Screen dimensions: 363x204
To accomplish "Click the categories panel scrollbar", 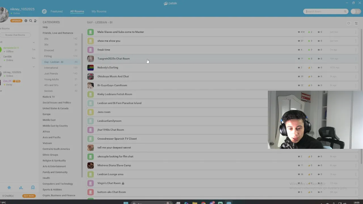I will click(82, 105).
